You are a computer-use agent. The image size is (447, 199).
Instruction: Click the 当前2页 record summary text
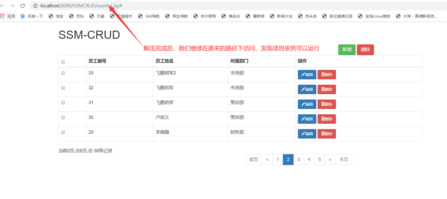(x=85, y=151)
